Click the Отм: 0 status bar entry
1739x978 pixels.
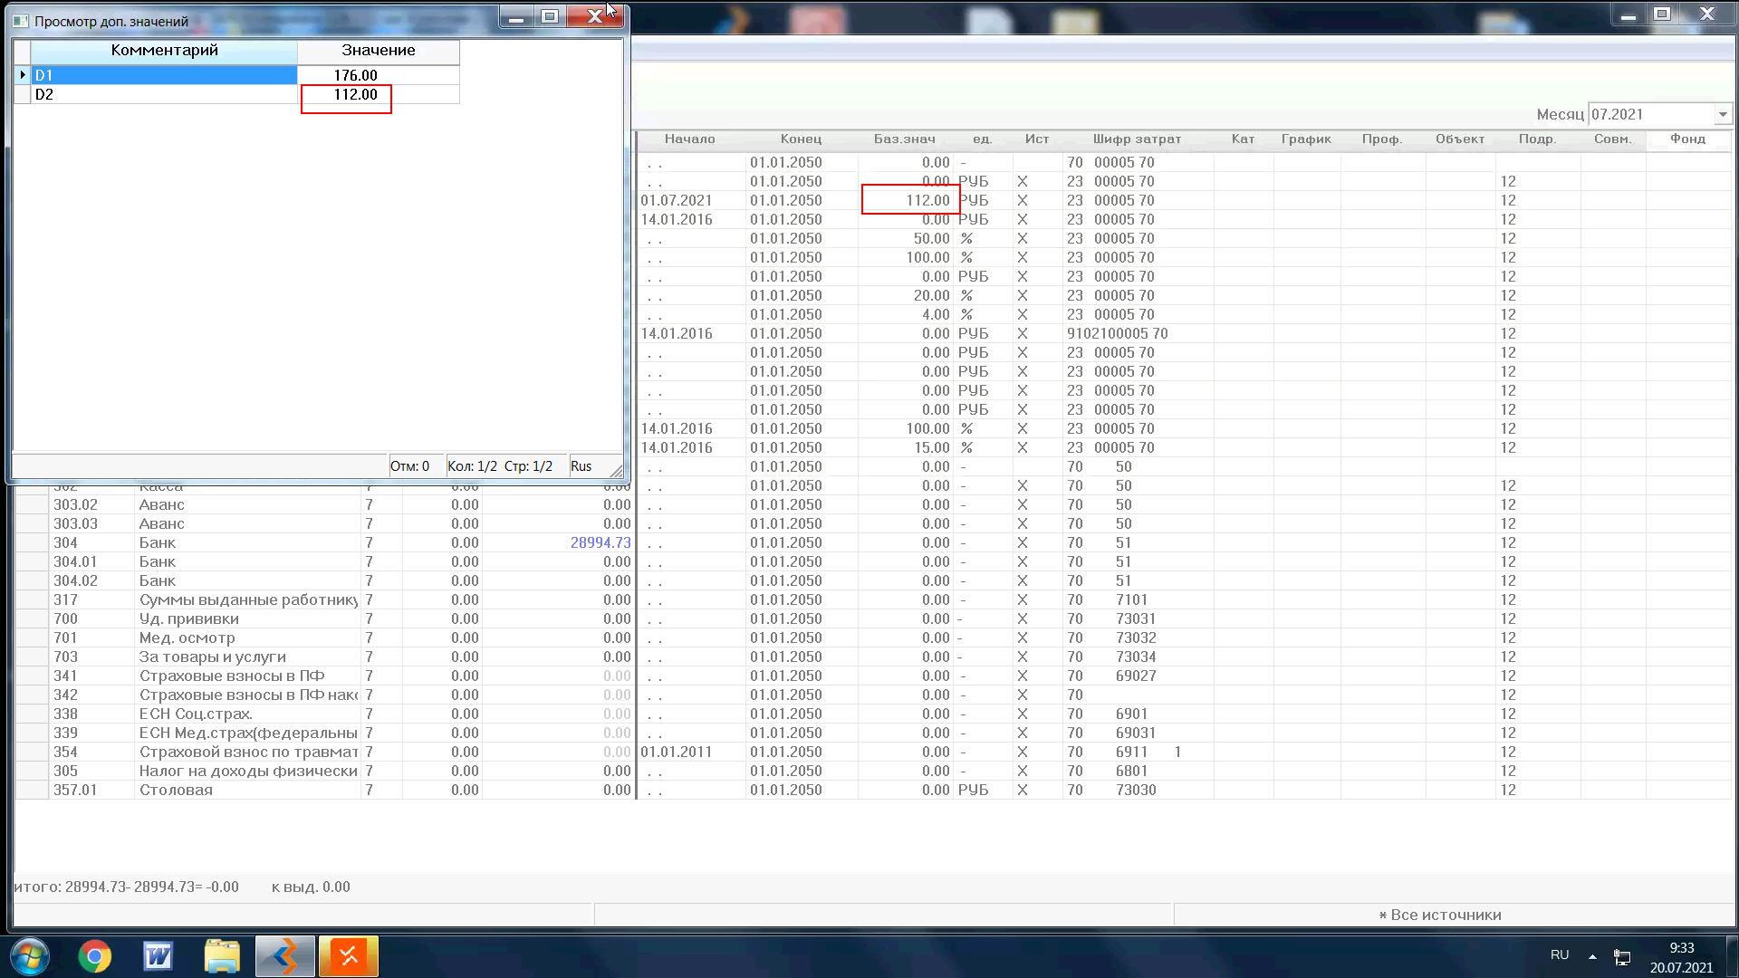click(x=409, y=466)
